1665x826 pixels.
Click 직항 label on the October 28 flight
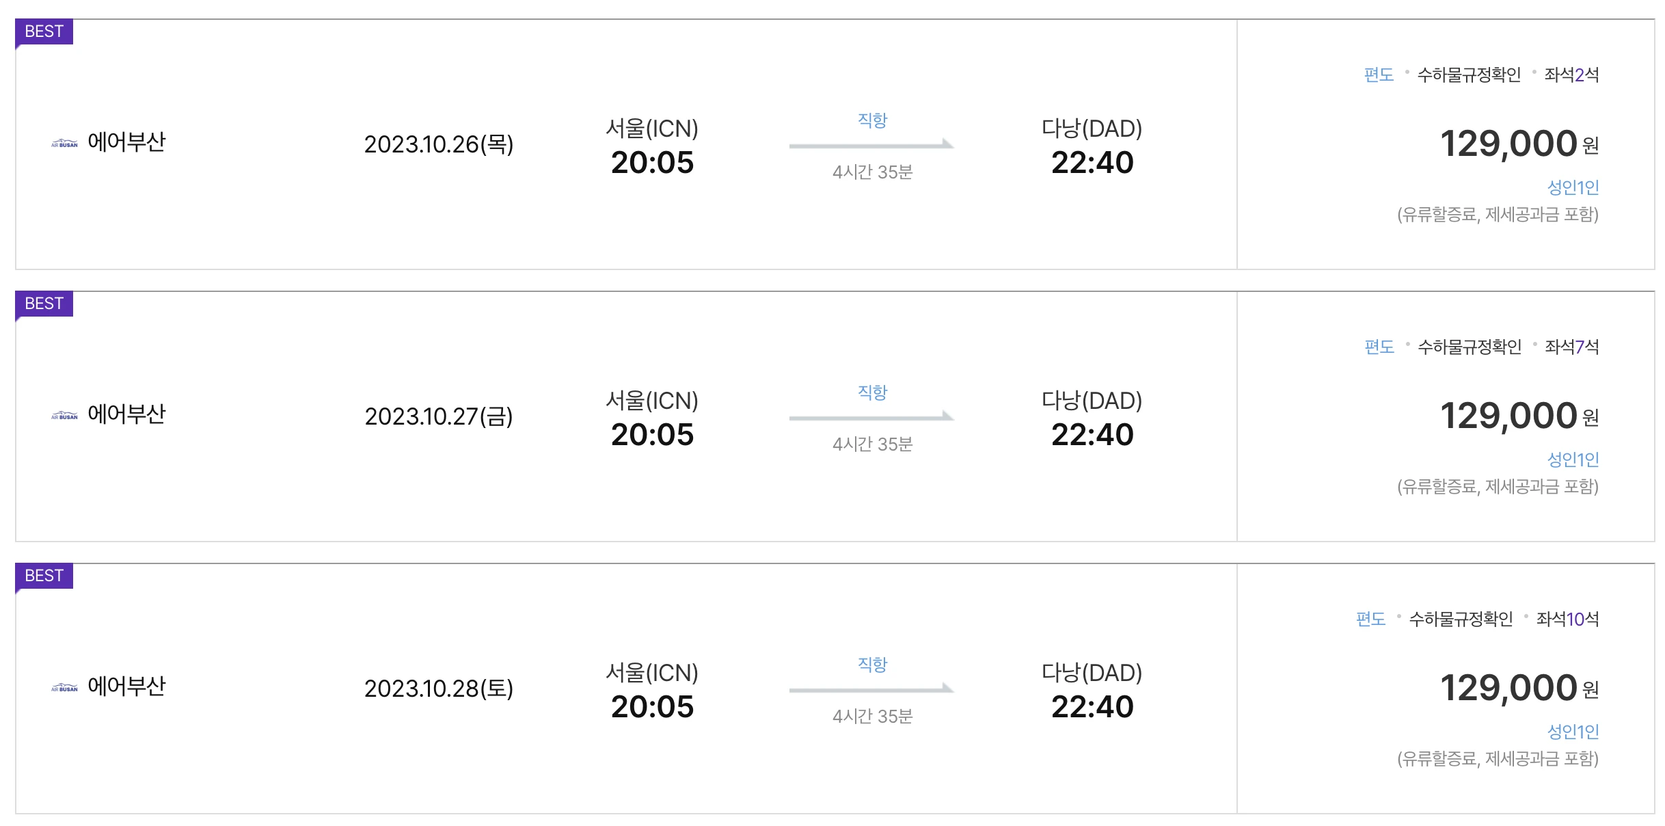click(x=871, y=664)
